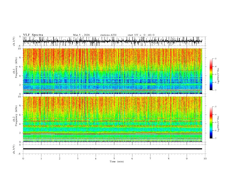This screenshot has height=178, width=231.
Task: Click the ch.2 spectrogram plot area
Action: point(113,119)
